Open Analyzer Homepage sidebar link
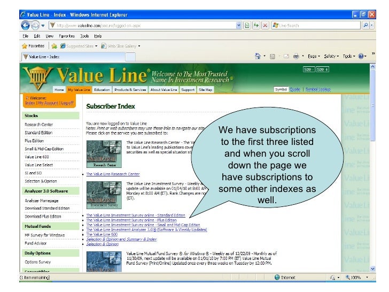Screen dimensions: 389x292 [x=42, y=201]
